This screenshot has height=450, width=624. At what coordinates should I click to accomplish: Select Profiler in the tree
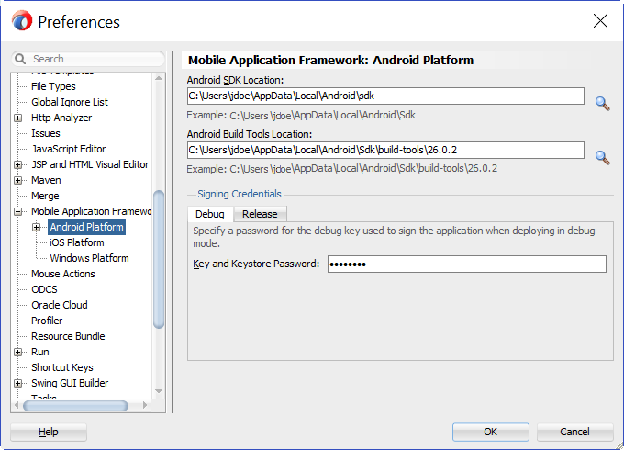pos(47,321)
